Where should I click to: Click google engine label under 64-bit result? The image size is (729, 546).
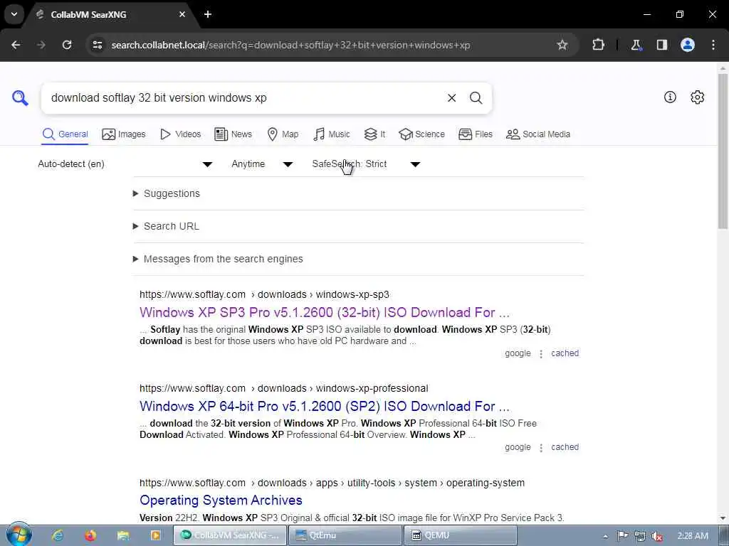point(518,447)
